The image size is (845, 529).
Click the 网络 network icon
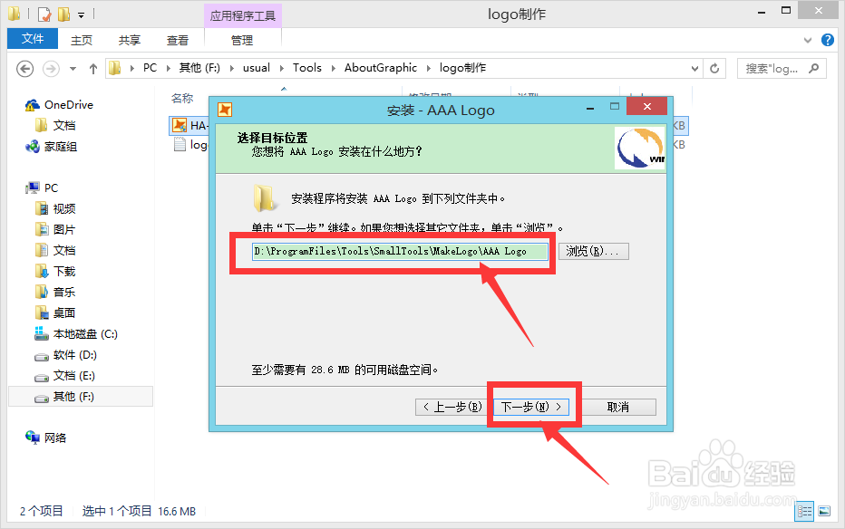point(33,438)
